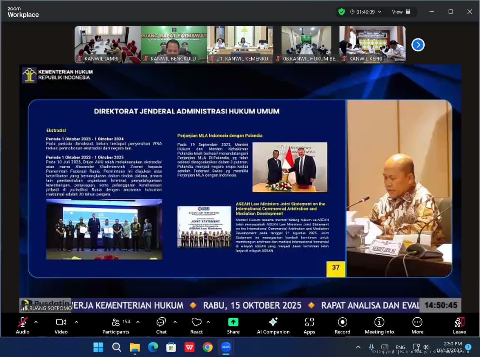Leave the meeting

459,325
